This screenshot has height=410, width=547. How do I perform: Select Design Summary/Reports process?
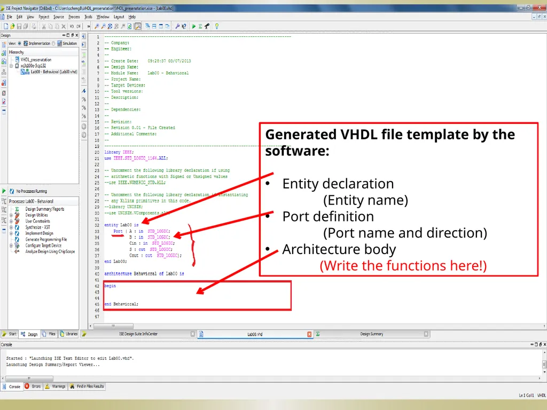pyautogui.click(x=45, y=209)
